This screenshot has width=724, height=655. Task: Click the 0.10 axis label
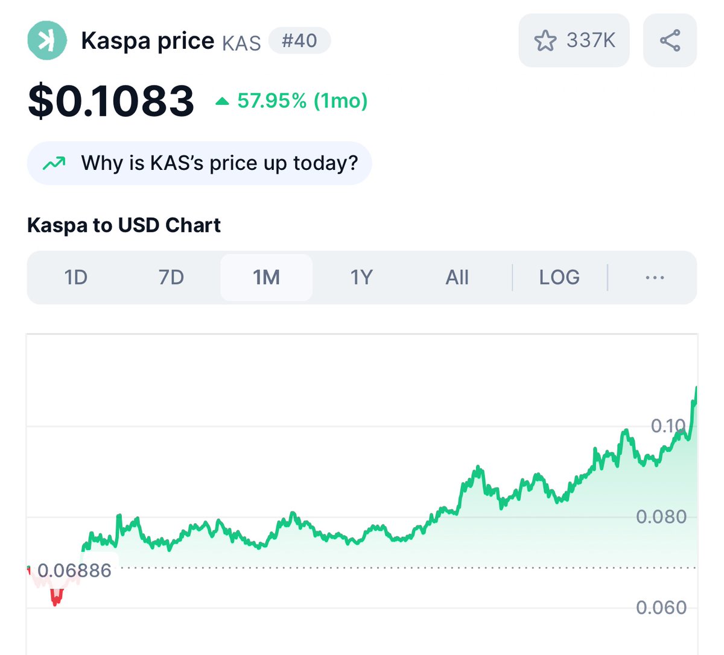click(668, 426)
